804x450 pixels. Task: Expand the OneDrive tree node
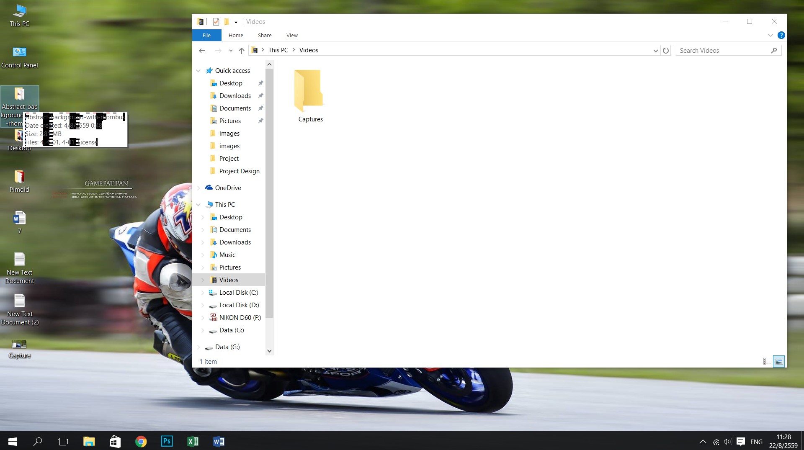[x=198, y=188]
